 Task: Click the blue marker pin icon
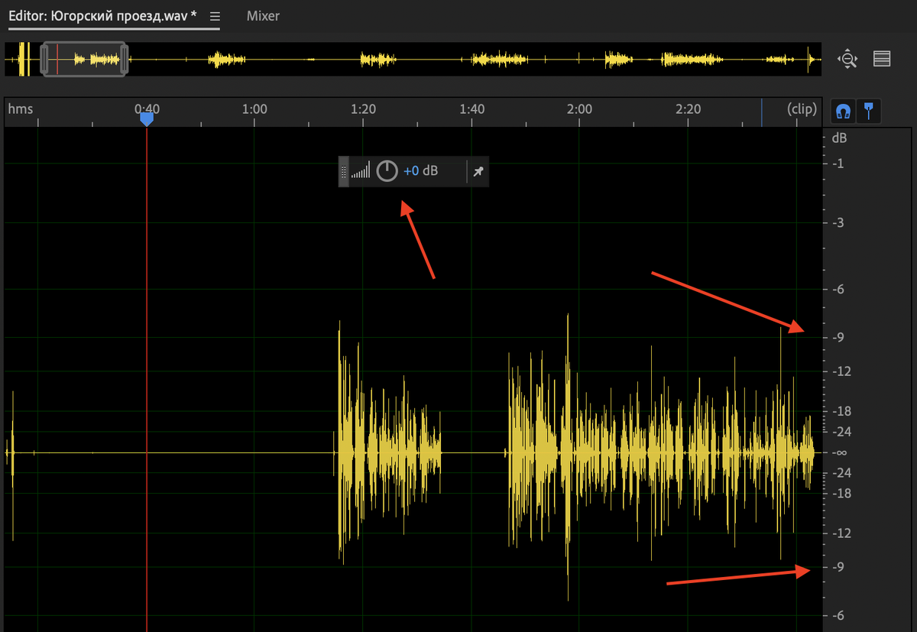pyautogui.click(x=869, y=112)
